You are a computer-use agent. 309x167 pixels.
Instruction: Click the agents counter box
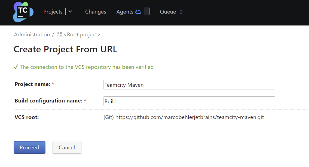[x=147, y=12]
